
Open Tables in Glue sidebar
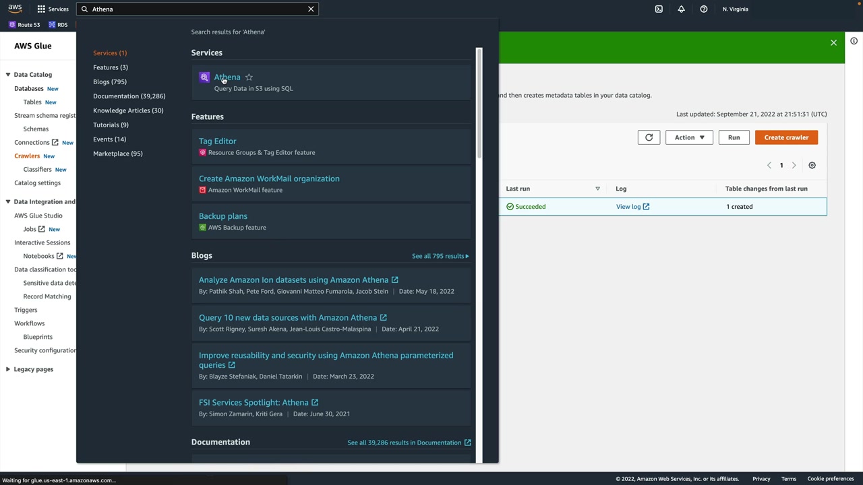(32, 102)
